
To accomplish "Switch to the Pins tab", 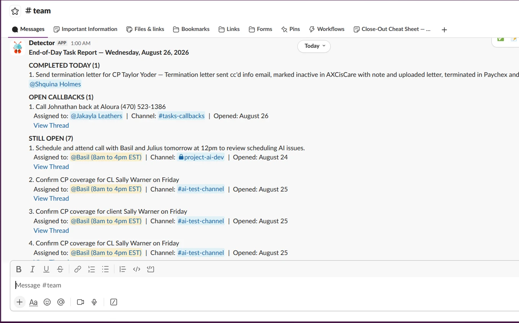I will (291, 29).
